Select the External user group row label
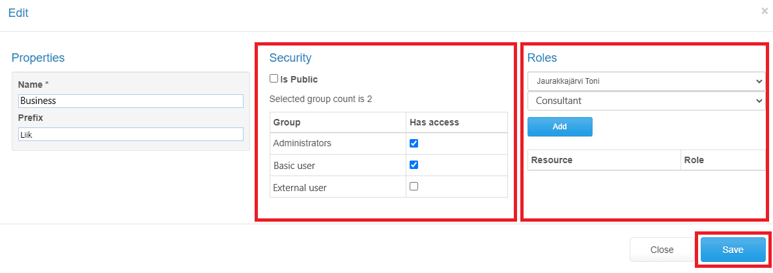Viewport: 773px width, 273px height. pyautogui.click(x=300, y=187)
